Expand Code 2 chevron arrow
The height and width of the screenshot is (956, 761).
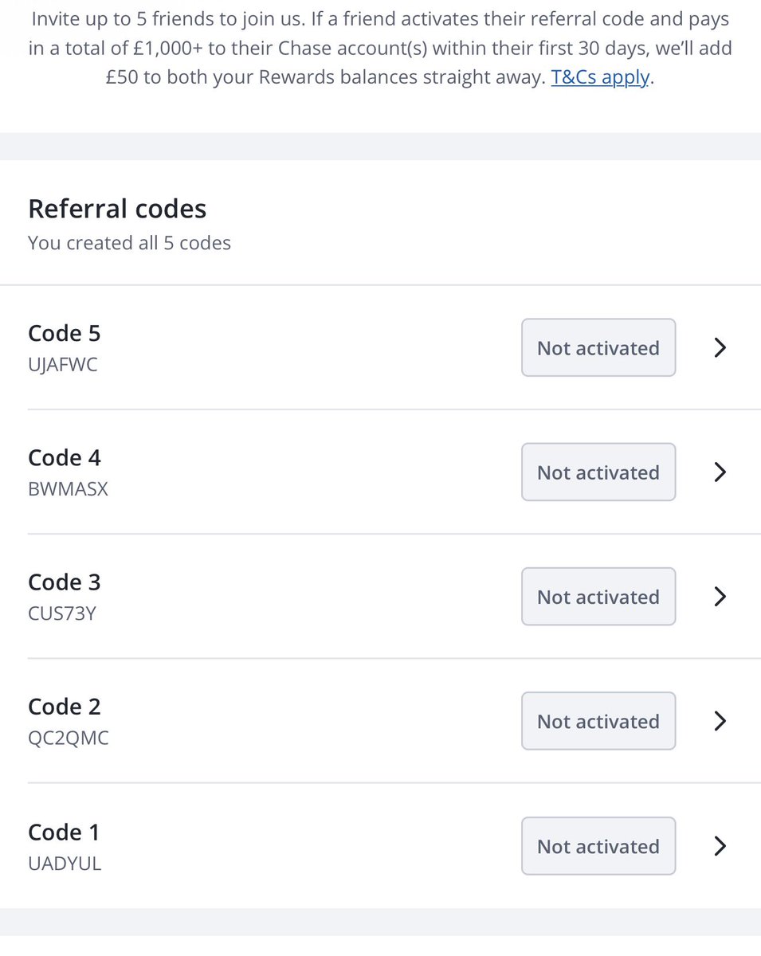click(720, 721)
